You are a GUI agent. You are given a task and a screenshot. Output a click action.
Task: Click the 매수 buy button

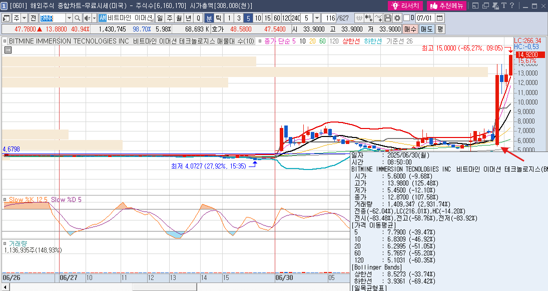pos(410,29)
